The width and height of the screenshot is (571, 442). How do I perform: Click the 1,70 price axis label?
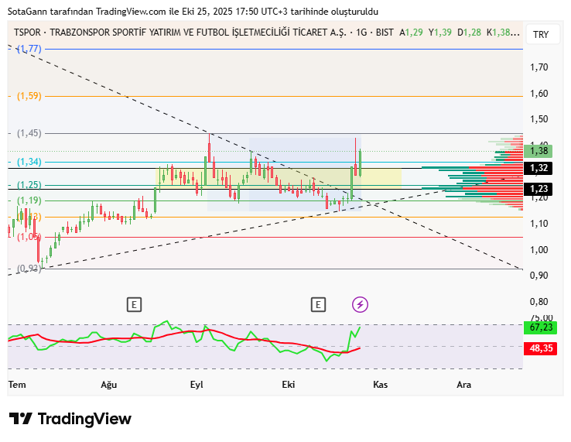[x=539, y=67]
